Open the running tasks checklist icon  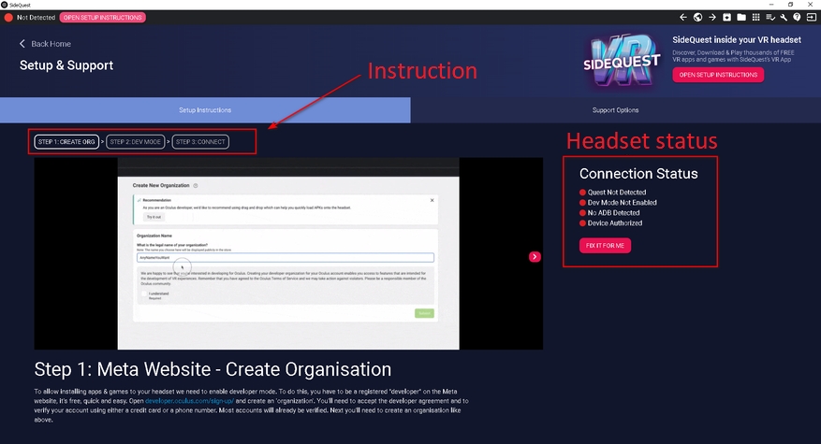pos(770,18)
